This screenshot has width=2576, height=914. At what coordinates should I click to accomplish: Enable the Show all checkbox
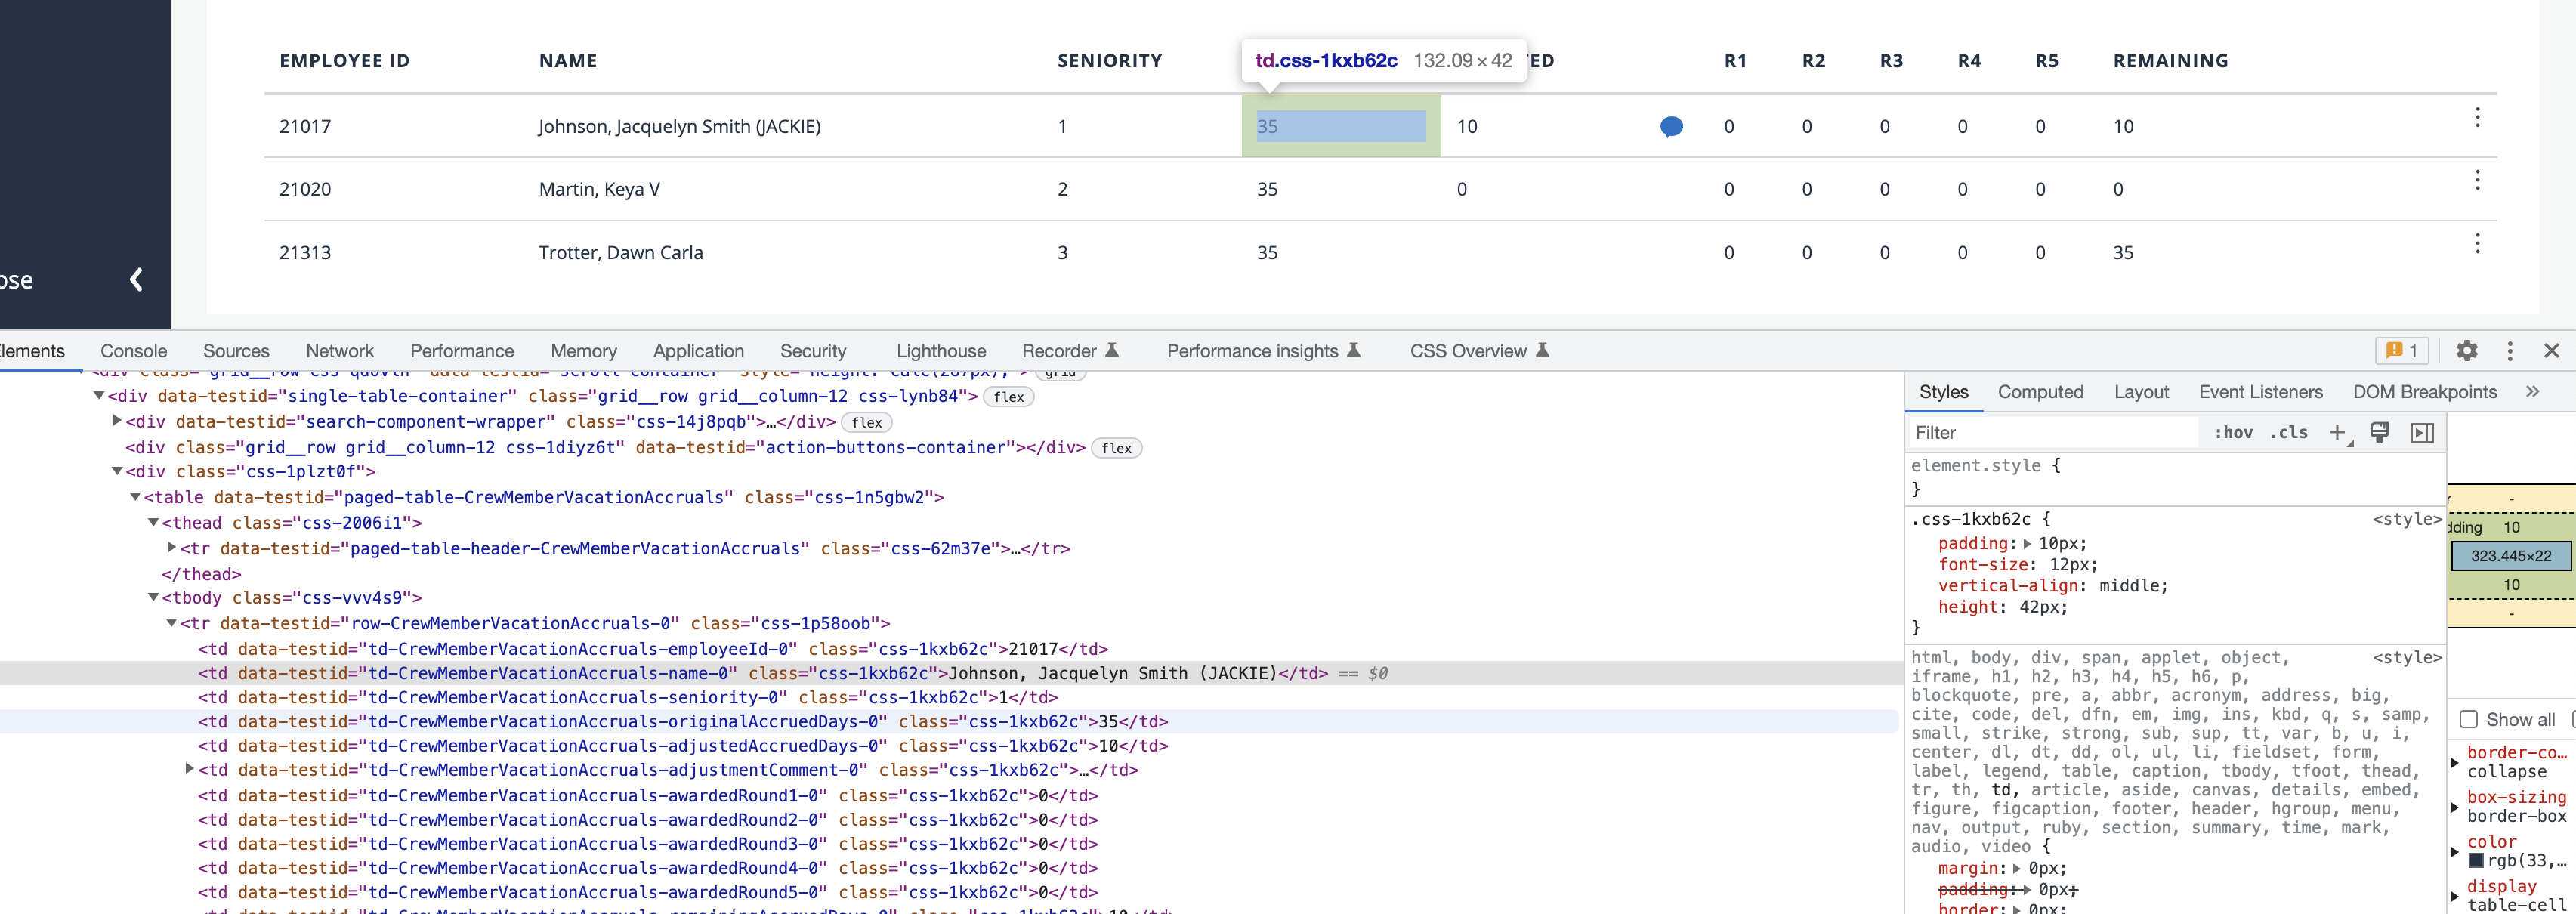pyautogui.click(x=2468, y=720)
